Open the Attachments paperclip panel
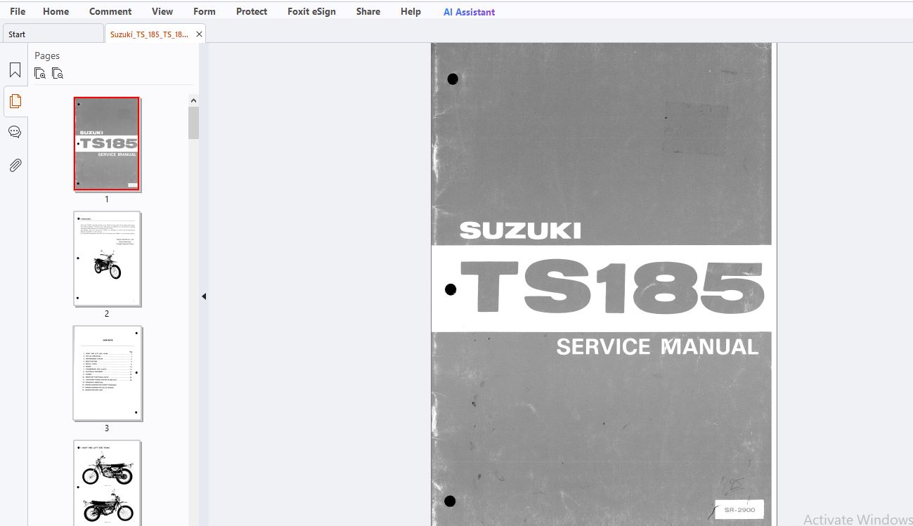The width and height of the screenshot is (913, 526). point(15,165)
